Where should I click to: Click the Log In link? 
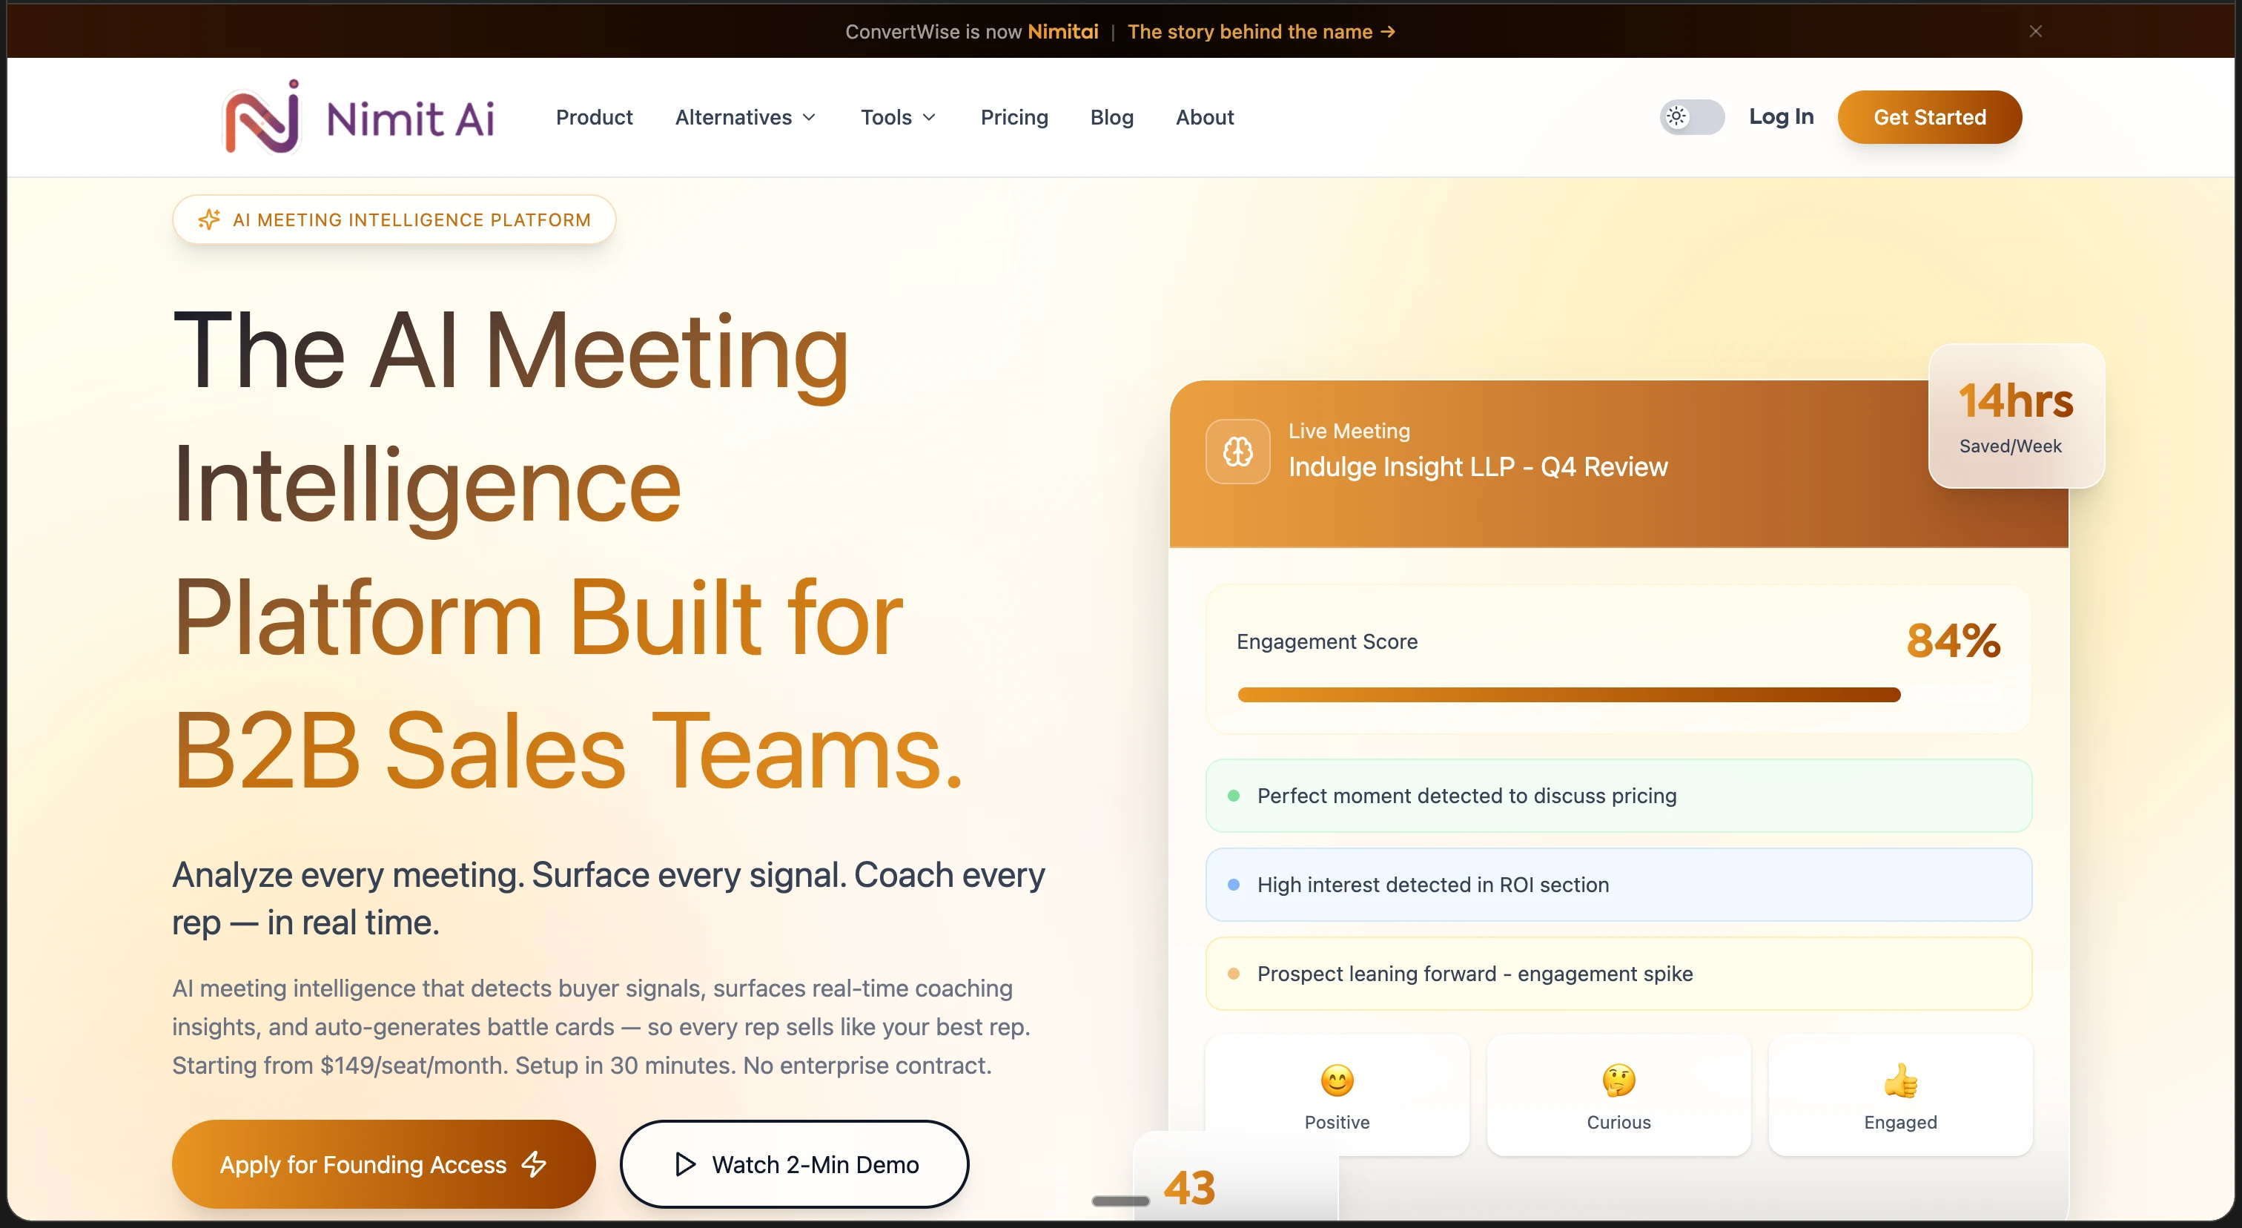[1781, 116]
